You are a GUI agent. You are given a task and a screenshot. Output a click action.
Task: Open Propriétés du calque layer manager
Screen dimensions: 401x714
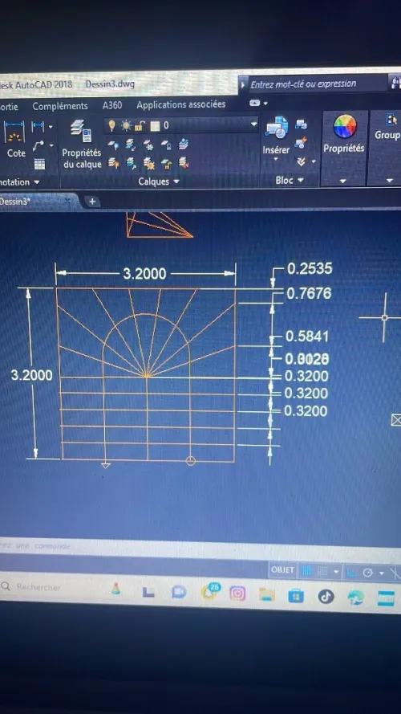(x=82, y=145)
